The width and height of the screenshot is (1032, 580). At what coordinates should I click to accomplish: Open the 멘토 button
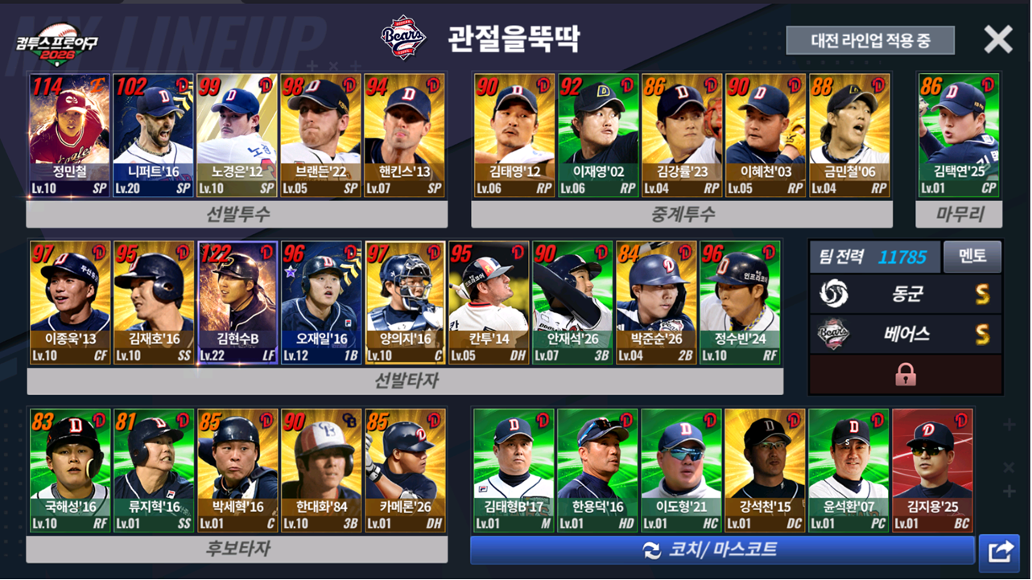click(972, 257)
